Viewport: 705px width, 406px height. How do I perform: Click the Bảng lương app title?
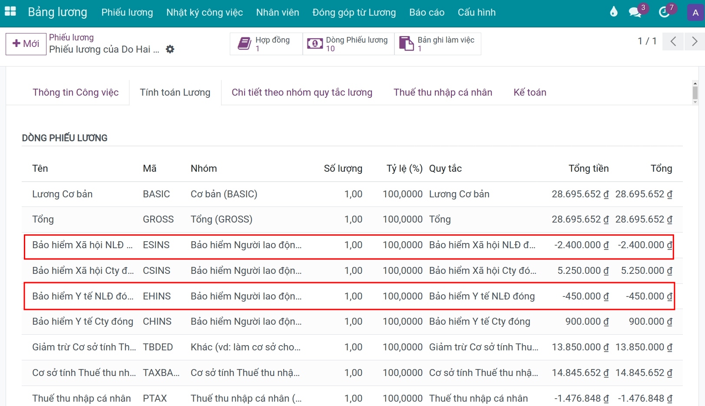tap(57, 12)
